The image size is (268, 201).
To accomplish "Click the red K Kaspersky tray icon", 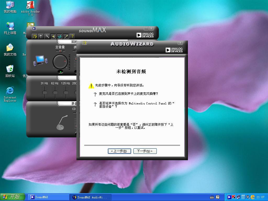I will pos(233,197).
